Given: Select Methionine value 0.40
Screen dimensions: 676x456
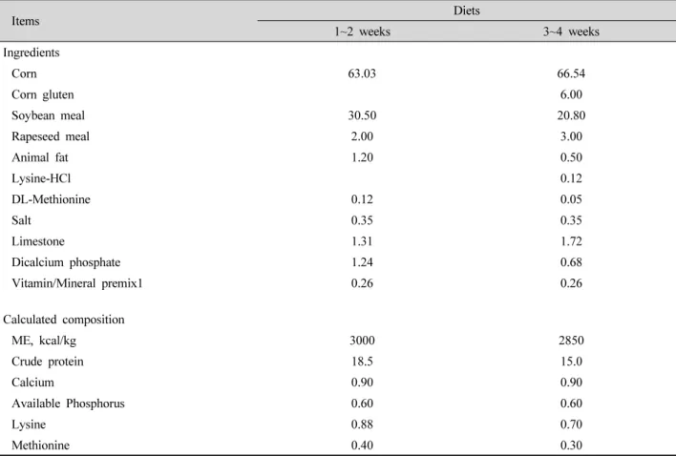Looking at the screenshot, I should 362,446.
